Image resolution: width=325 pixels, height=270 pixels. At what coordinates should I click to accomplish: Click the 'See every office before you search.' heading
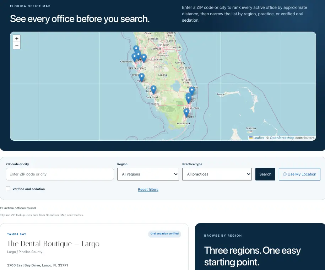point(80,19)
